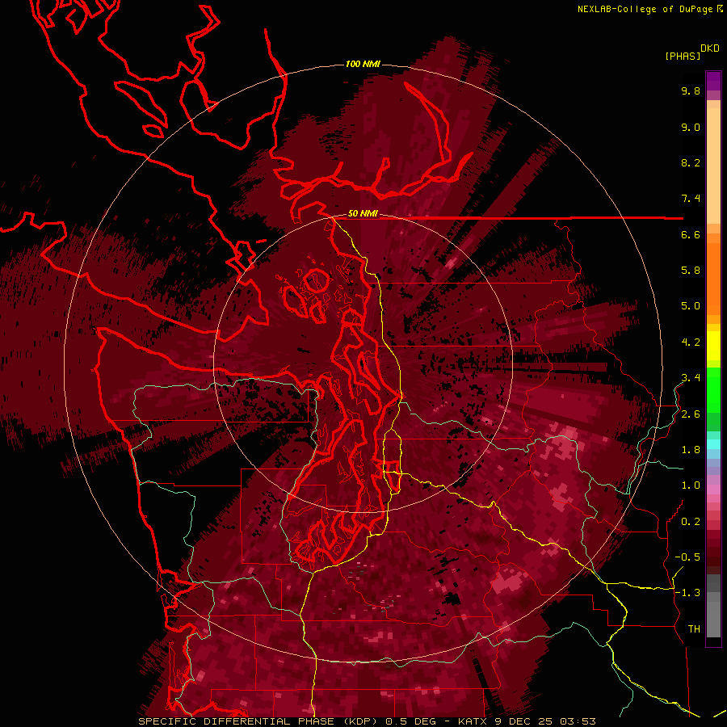Click the yellow segment of color bar
Image resolution: width=727 pixels, height=727 pixels.
click(713, 346)
